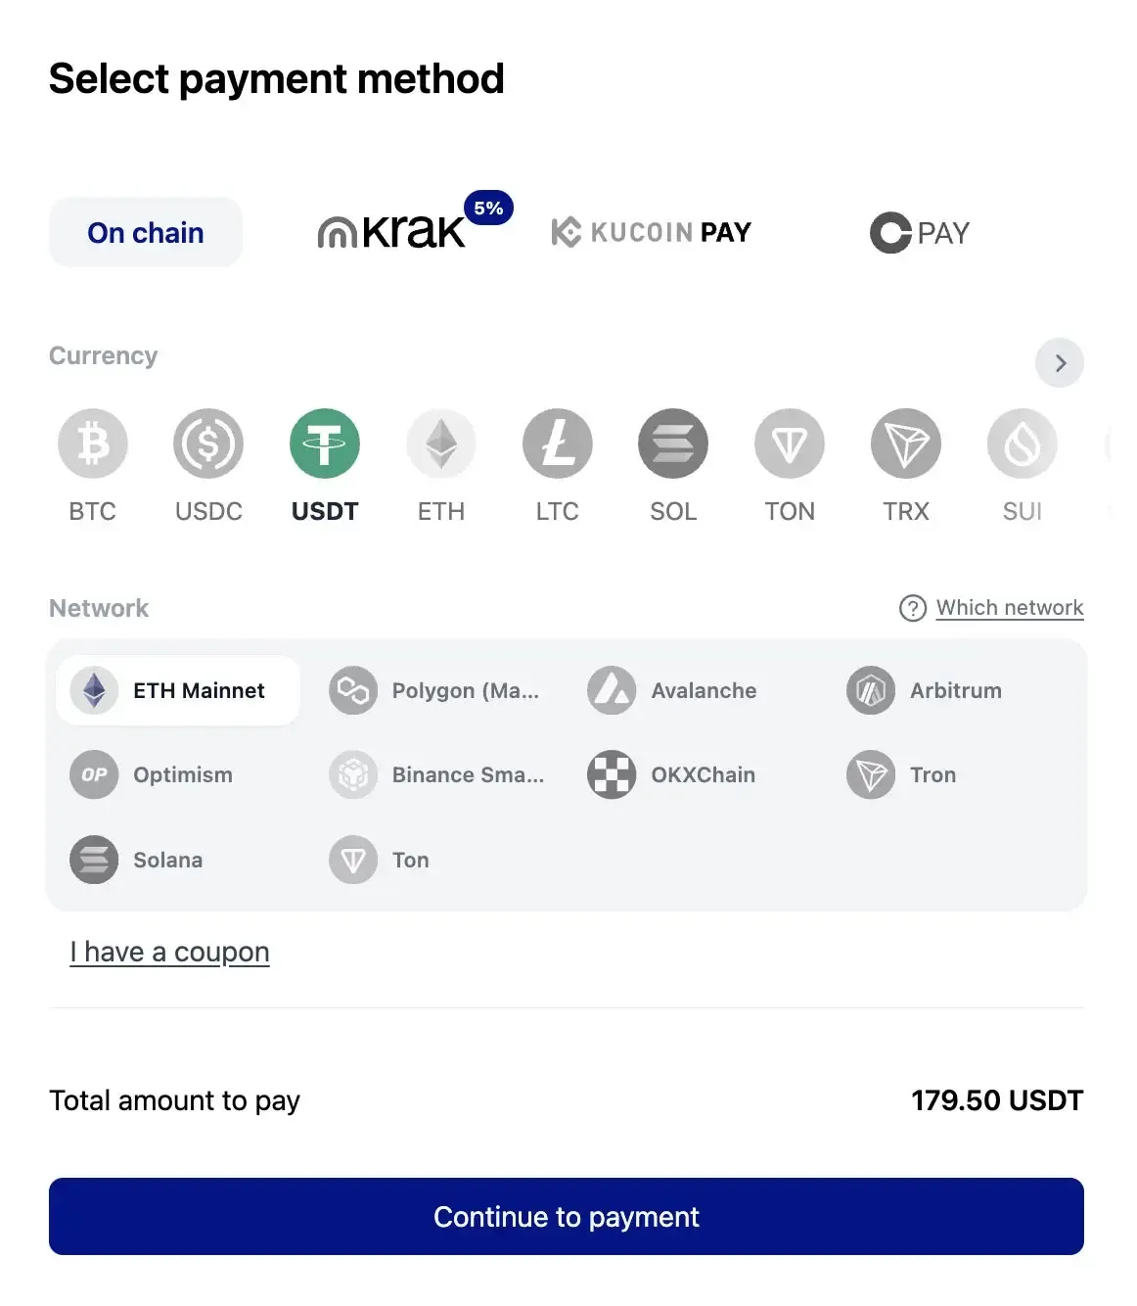The height and width of the screenshot is (1306, 1137).
Task: Select the Litecoin LTC currency icon
Action: (557, 443)
